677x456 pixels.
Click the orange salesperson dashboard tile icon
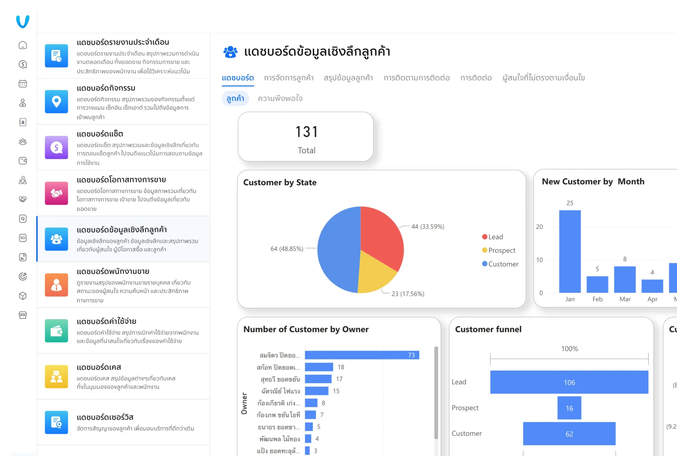tap(56, 285)
